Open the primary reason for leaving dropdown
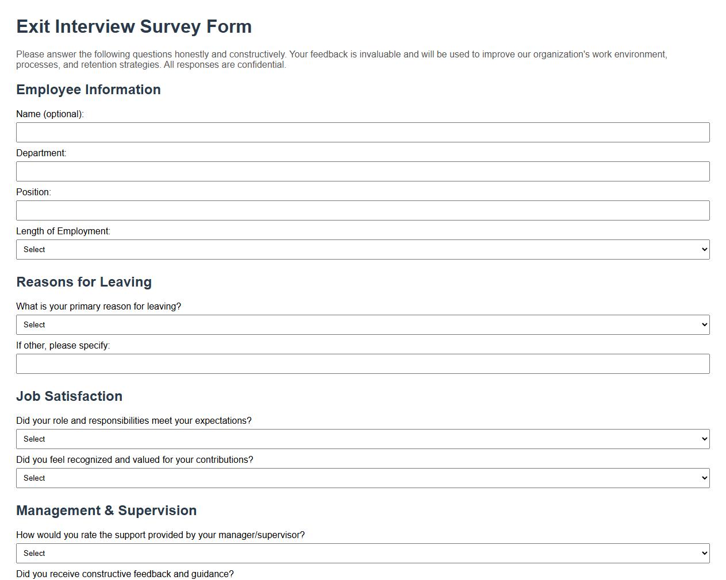 (x=363, y=324)
